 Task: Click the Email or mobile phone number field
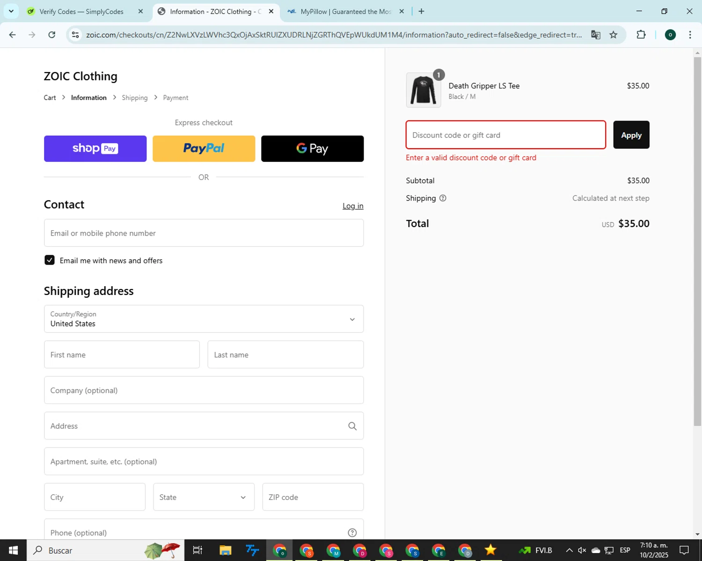[204, 233]
